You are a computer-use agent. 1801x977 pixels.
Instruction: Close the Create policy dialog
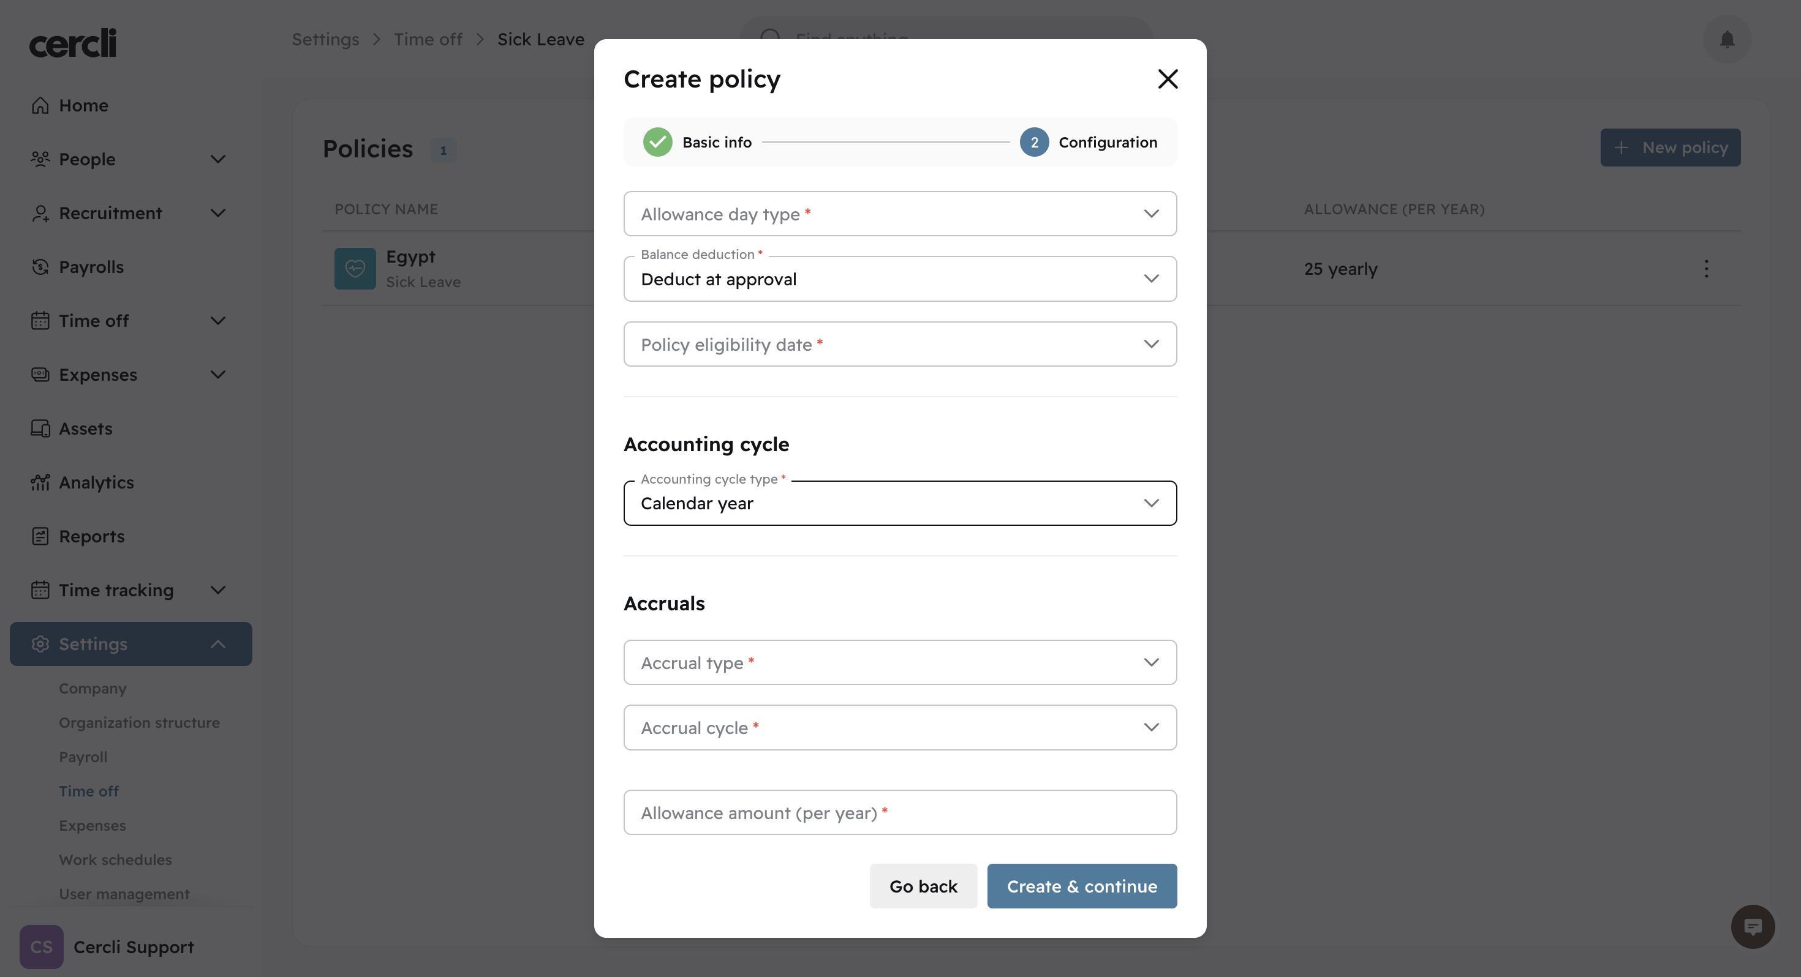1167,79
